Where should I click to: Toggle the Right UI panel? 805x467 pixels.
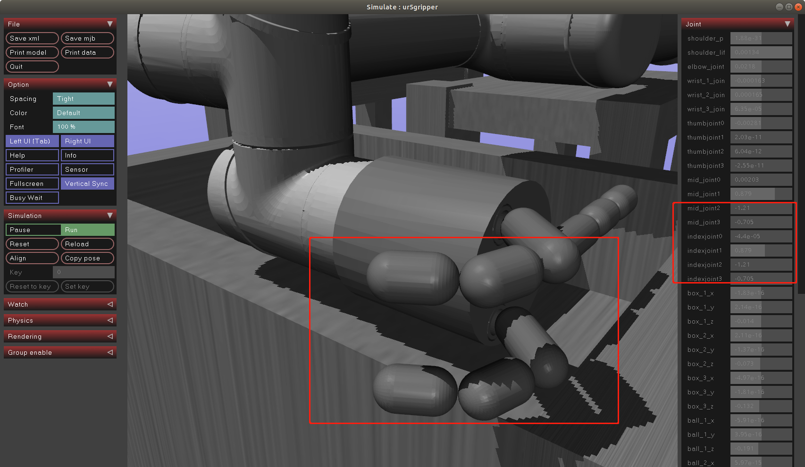coord(87,141)
